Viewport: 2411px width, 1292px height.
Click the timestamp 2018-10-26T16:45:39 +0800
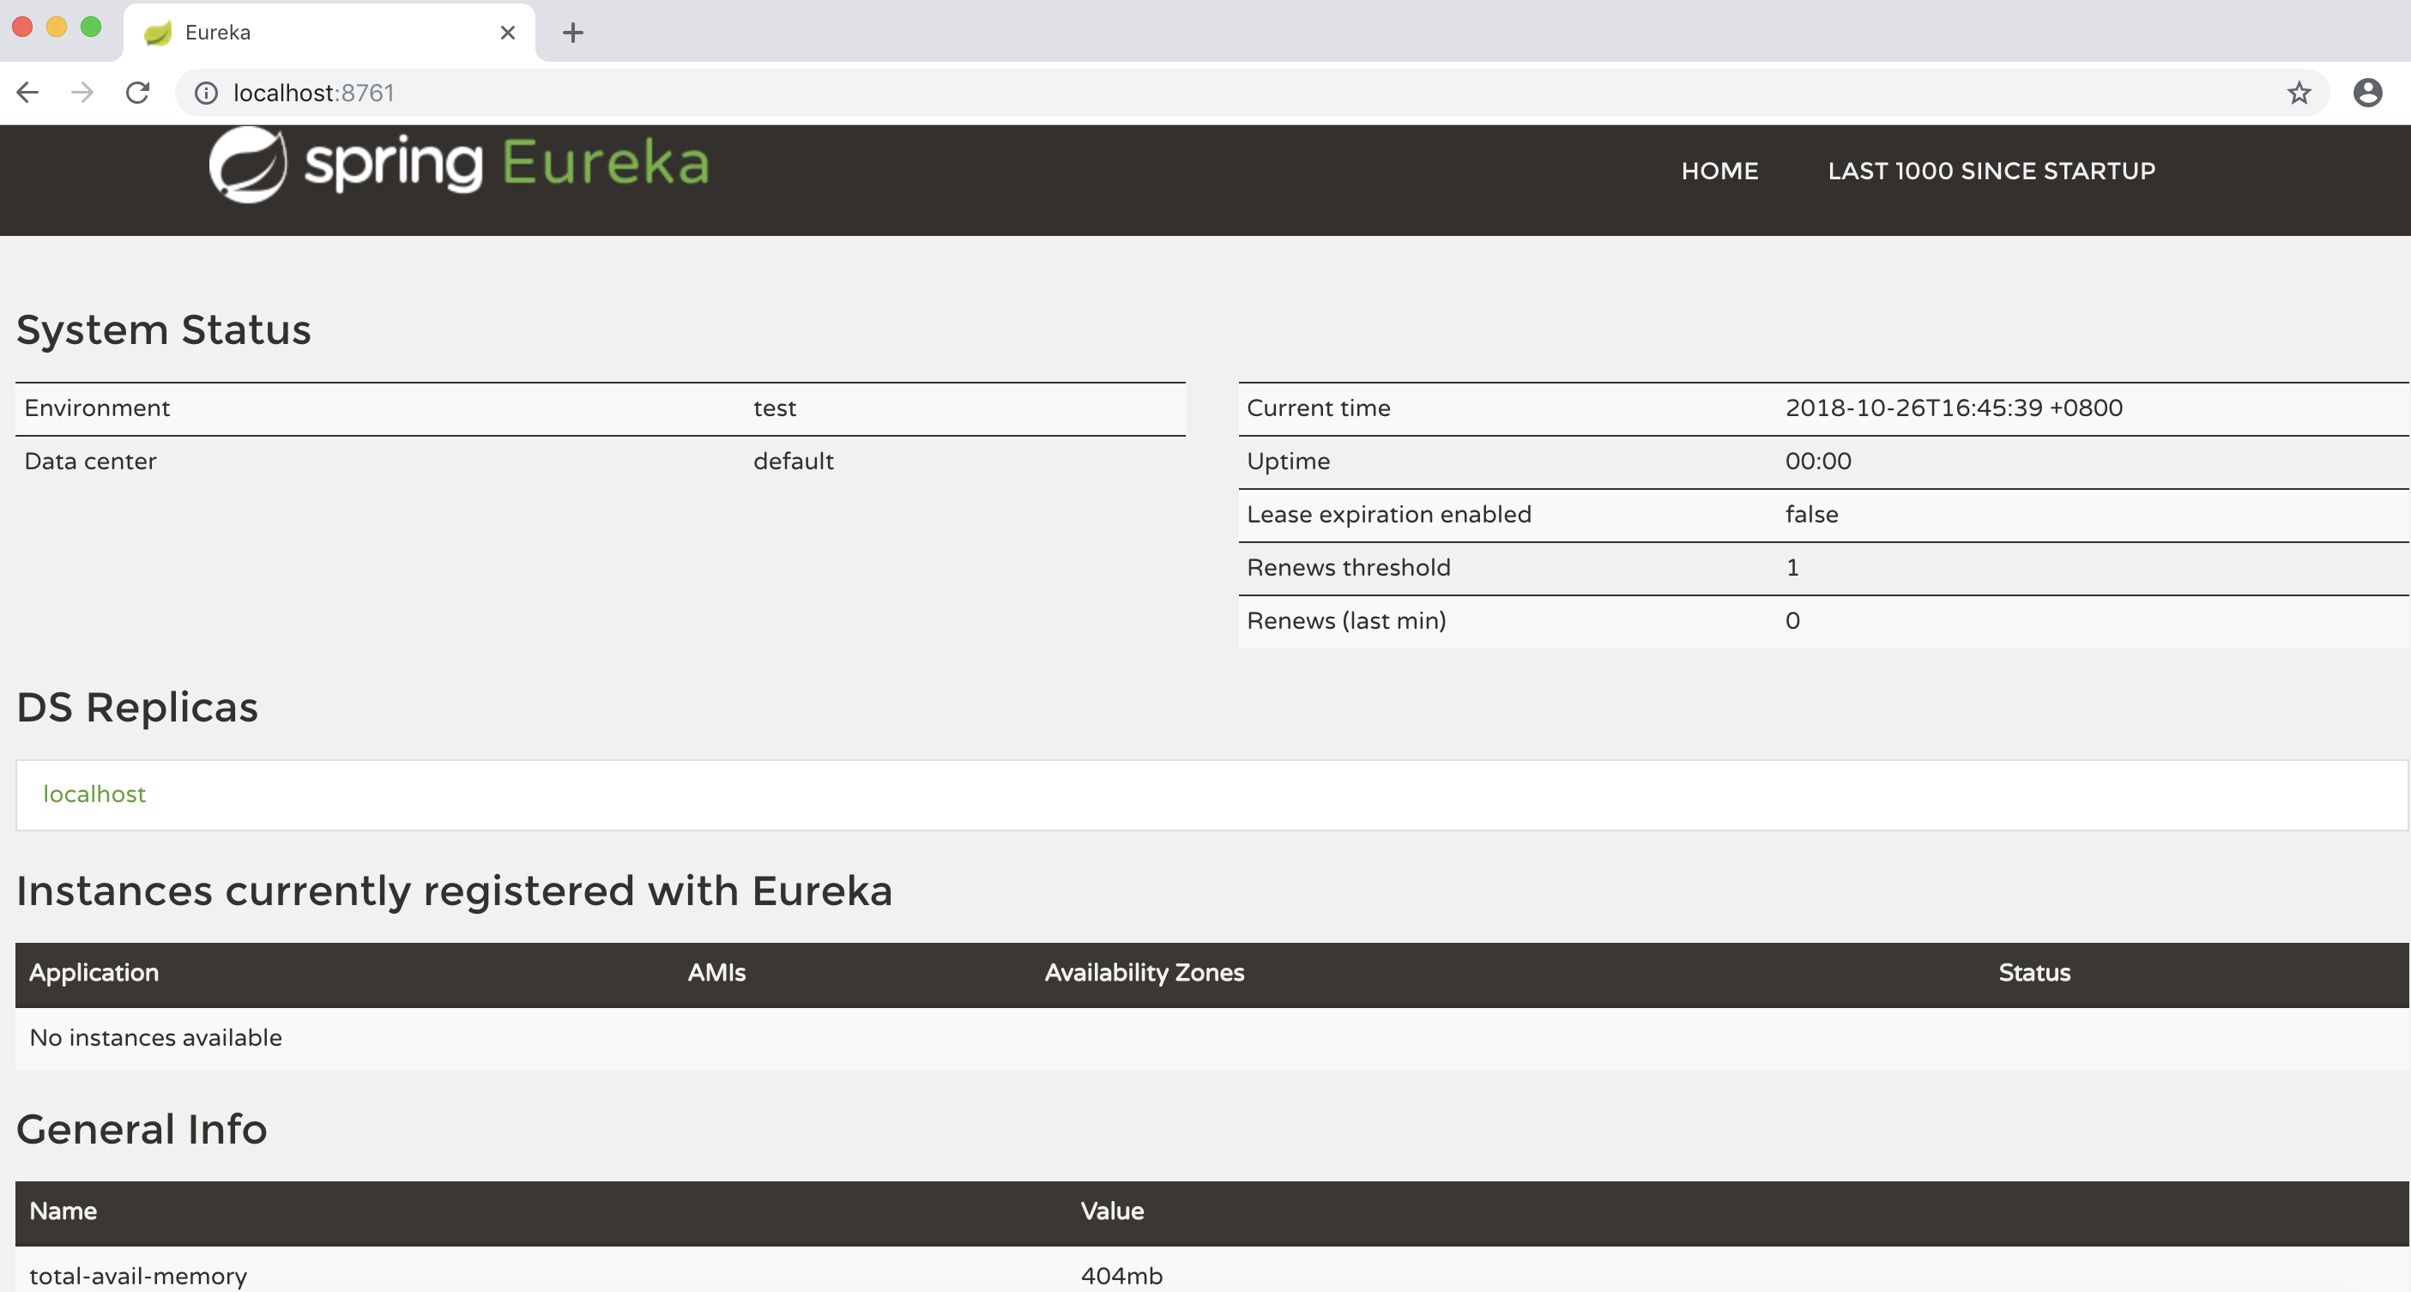pos(1954,408)
